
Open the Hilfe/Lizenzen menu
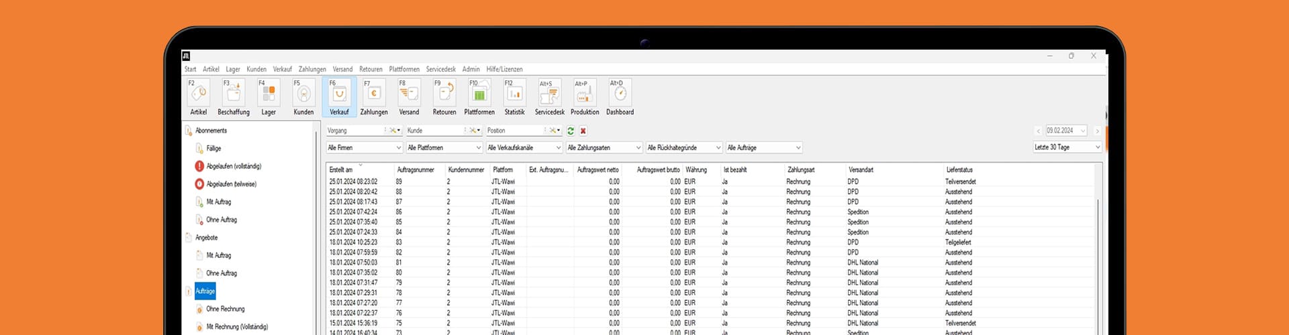(504, 69)
